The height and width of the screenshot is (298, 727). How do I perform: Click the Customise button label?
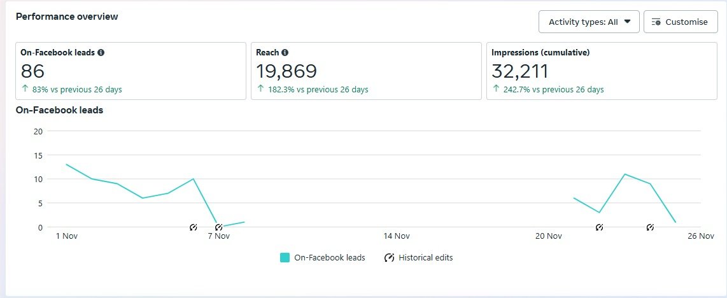(686, 22)
